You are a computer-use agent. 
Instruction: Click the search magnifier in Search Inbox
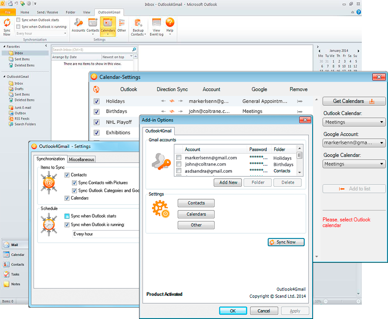(134, 49)
